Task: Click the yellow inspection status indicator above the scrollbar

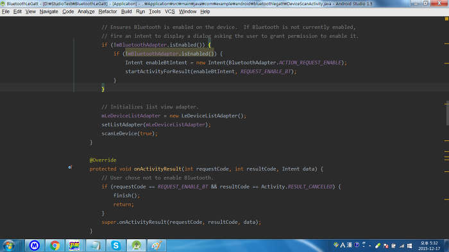Action: (446, 19)
